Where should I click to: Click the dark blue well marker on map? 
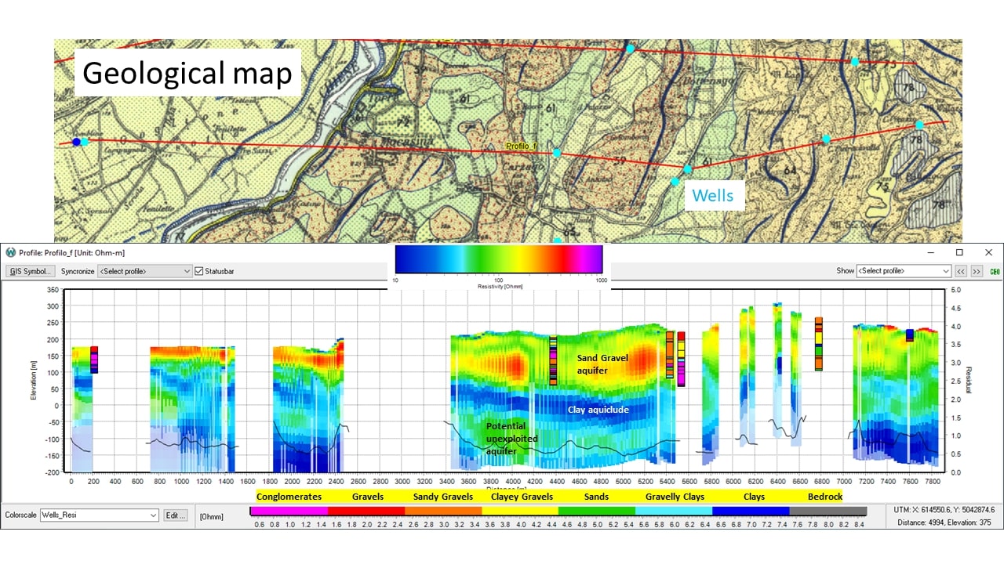tap(76, 142)
